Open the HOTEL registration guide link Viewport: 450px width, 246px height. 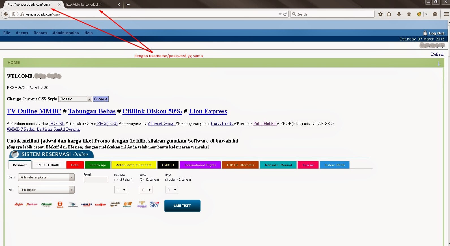pyautogui.click(x=57, y=124)
